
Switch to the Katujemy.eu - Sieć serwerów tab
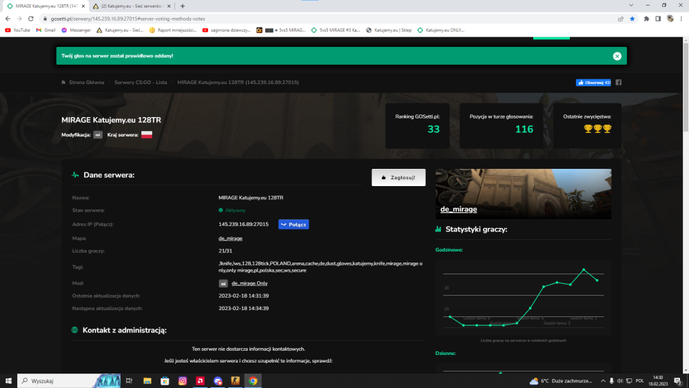click(x=131, y=6)
